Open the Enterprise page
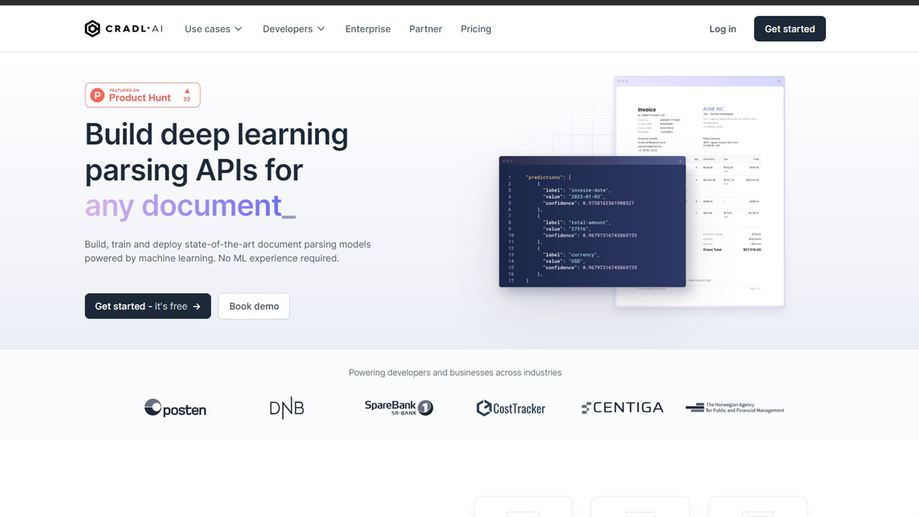 (x=368, y=29)
